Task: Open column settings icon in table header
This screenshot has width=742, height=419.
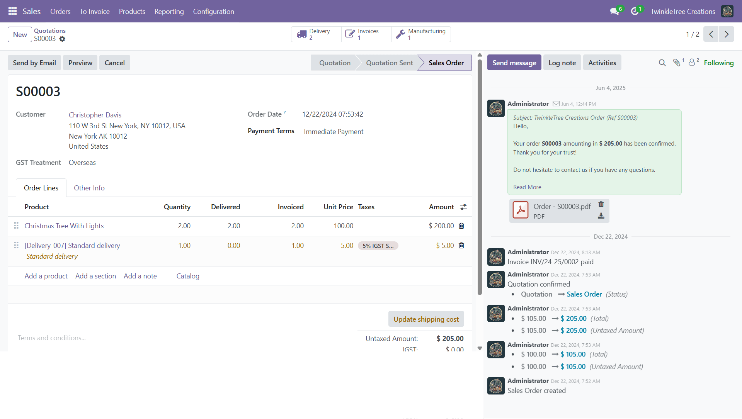Action: (x=463, y=207)
